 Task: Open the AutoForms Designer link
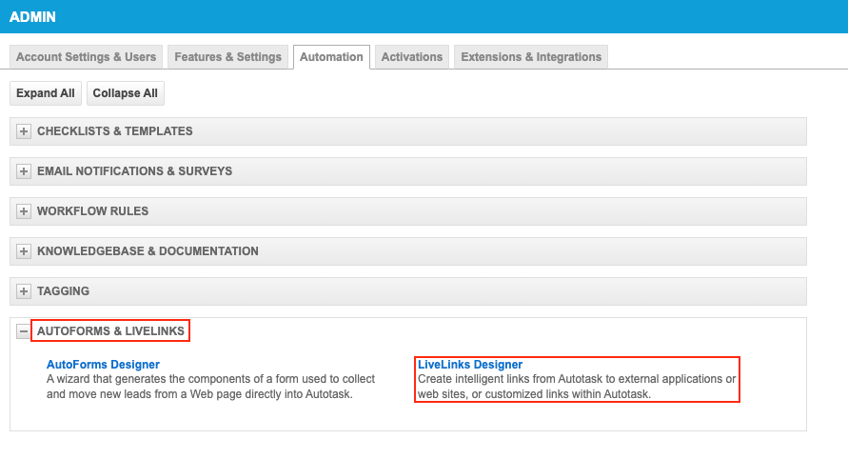pyautogui.click(x=103, y=365)
